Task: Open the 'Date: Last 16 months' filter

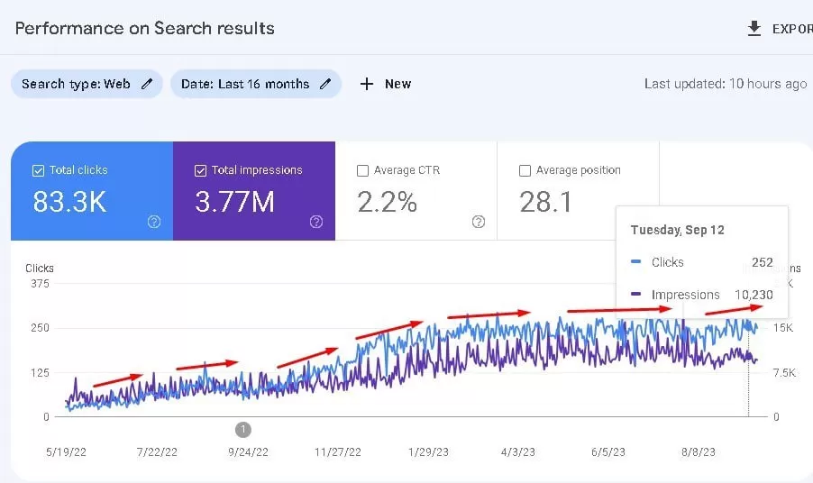Action: click(x=245, y=84)
